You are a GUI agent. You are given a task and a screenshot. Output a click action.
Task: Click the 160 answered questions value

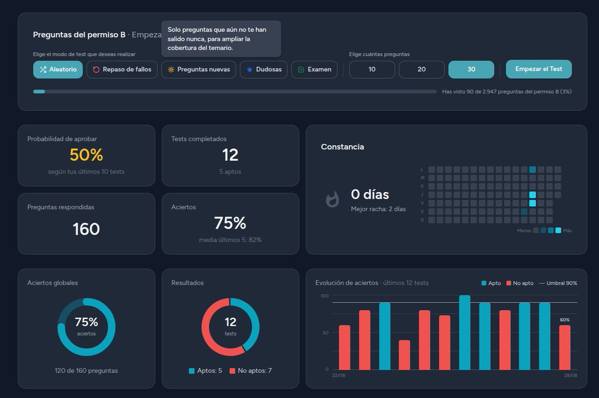coord(86,229)
